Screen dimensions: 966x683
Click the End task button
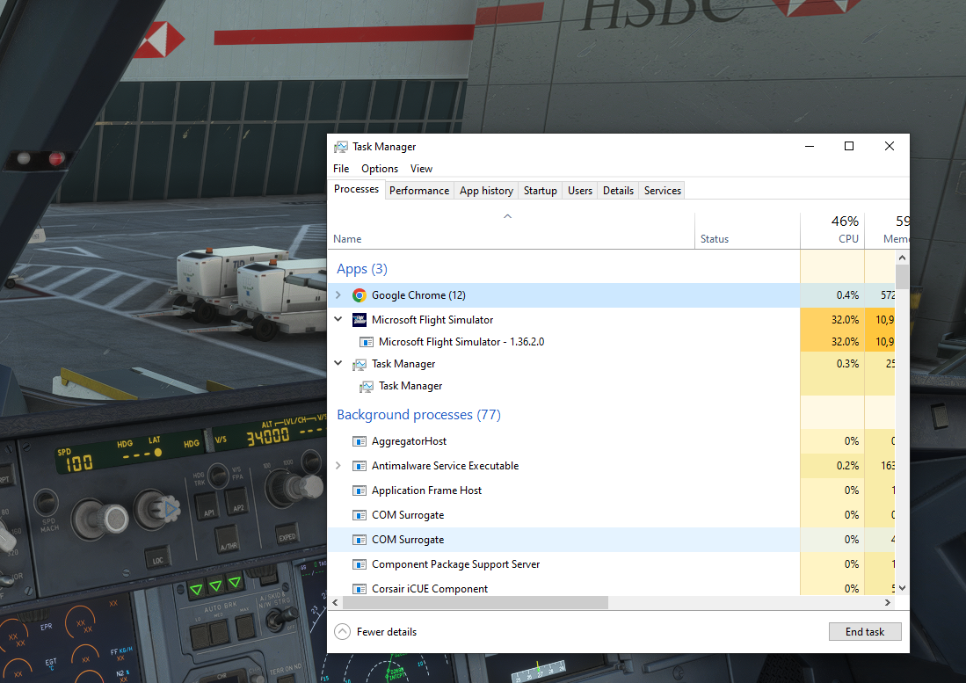[x=864, y=632]
